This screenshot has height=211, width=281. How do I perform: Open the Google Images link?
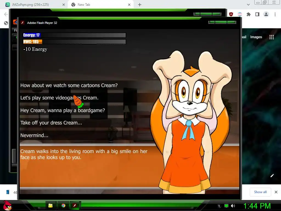(x=256, y=37)
